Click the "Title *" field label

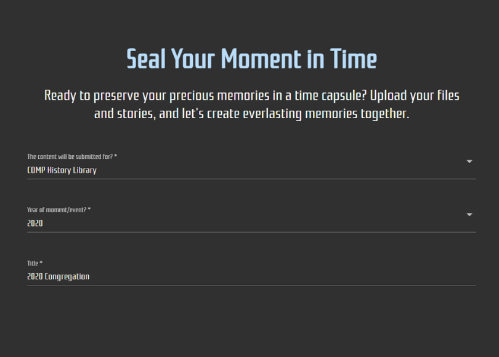tap(34, 263)
